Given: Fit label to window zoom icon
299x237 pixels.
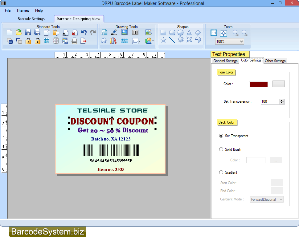Looking at the screenshot, I should [223, 33].
